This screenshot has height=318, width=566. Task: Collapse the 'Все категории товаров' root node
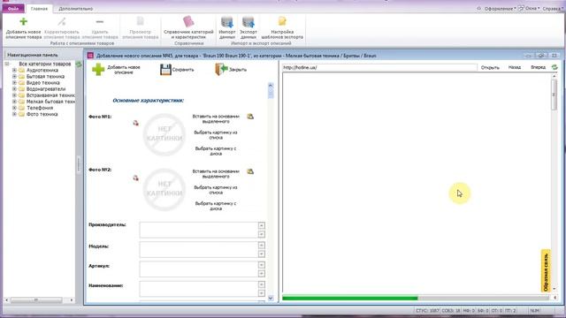pyautogui.click(x=7, y=64)
